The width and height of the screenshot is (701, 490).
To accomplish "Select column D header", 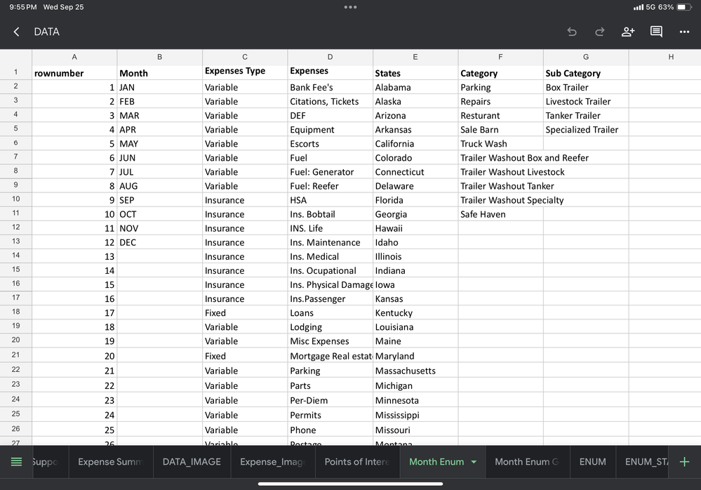I will tap(330, 57).
